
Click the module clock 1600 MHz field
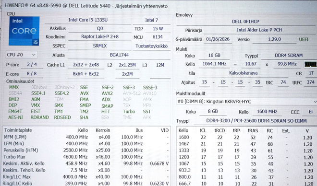tap(267, 112)
